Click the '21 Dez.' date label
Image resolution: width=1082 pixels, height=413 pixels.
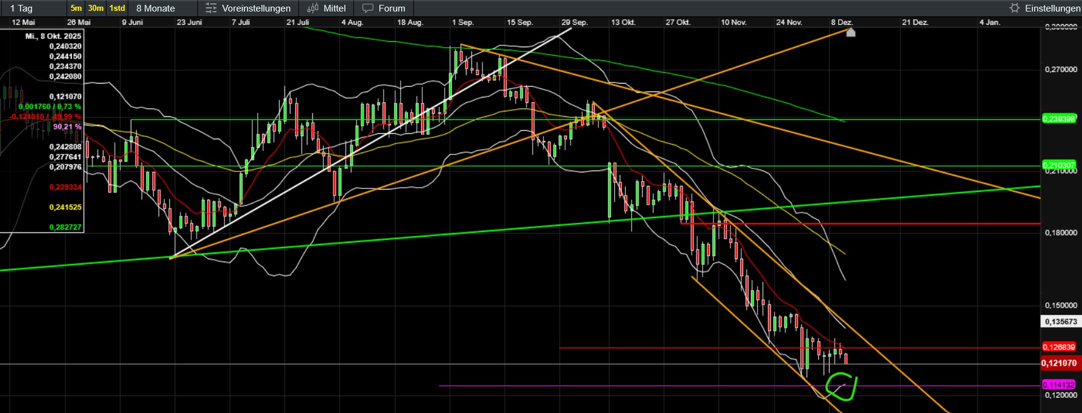tap(915, 22)
